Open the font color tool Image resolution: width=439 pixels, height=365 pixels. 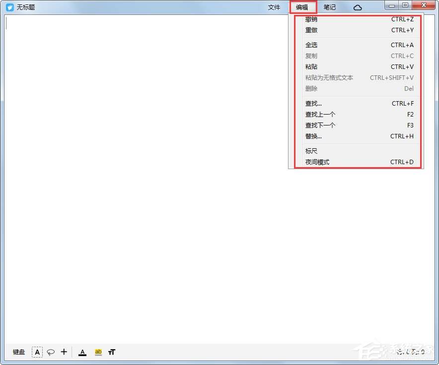[x=82, y=352]
